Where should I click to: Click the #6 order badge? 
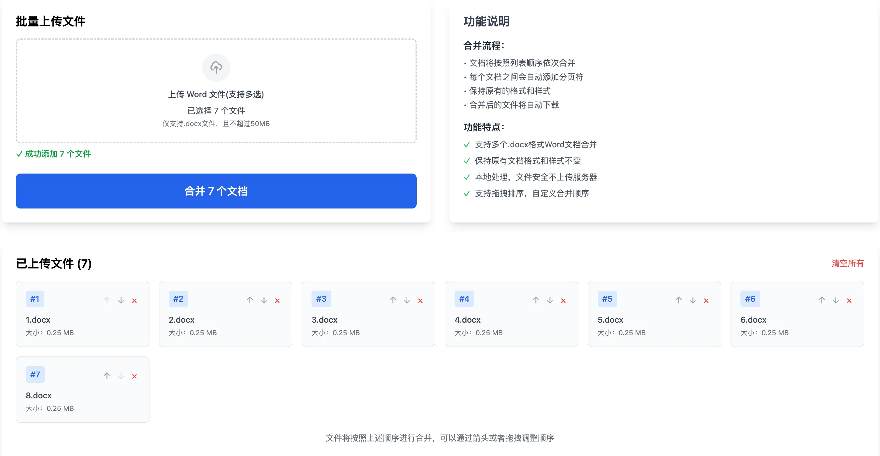750,299
